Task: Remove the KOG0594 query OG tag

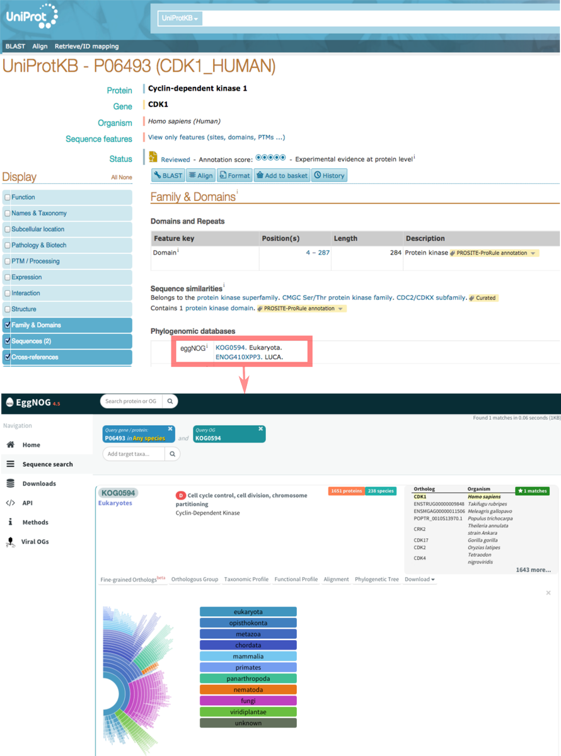Action: pos(260,429)
